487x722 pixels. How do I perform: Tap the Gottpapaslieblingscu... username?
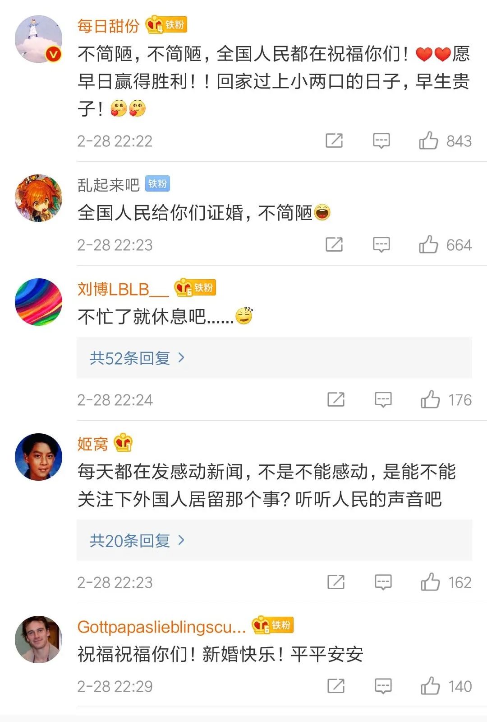point(161,627)
